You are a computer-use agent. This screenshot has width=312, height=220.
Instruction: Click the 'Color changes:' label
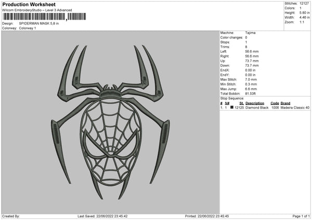coord(231,37)
